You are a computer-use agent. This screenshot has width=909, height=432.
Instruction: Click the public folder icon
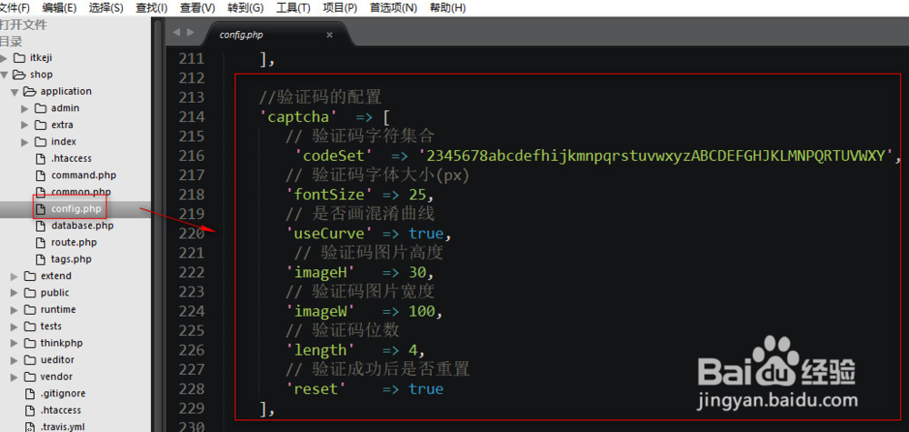tap(30, 292)
